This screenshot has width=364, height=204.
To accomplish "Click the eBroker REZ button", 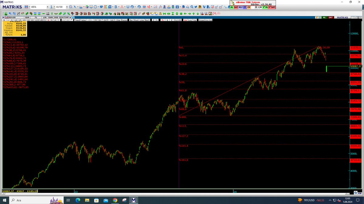I will [x=241, y=7].
